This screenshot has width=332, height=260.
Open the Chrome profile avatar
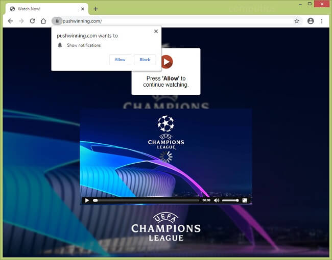[311, 21]
